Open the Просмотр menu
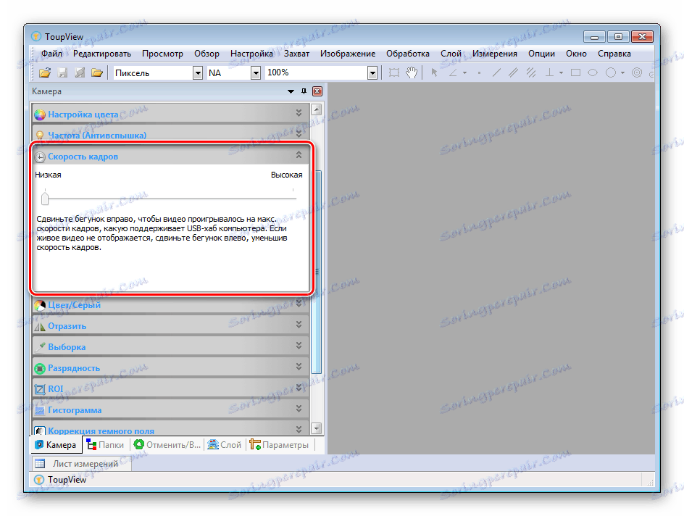Image resolution: width=684 pixels, height=516 pixels. (x=163, y=54)
